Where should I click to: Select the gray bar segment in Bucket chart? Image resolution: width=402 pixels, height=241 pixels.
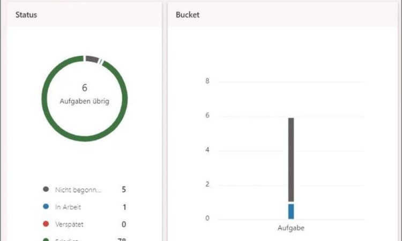(291, 160)
